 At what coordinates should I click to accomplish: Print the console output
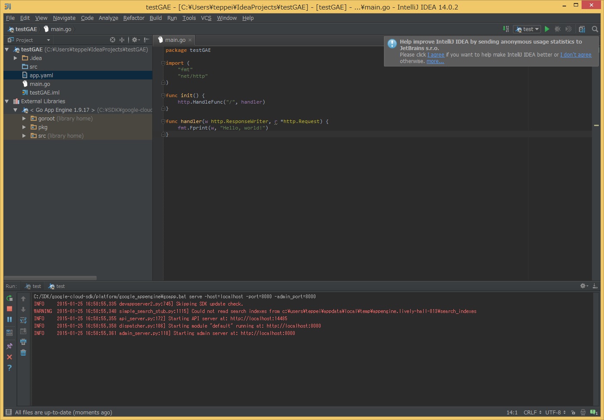click(23, 342)
